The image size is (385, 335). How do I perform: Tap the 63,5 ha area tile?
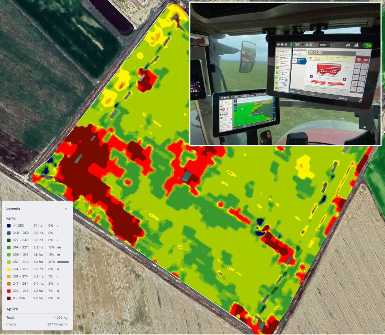[x=281, y=88]
